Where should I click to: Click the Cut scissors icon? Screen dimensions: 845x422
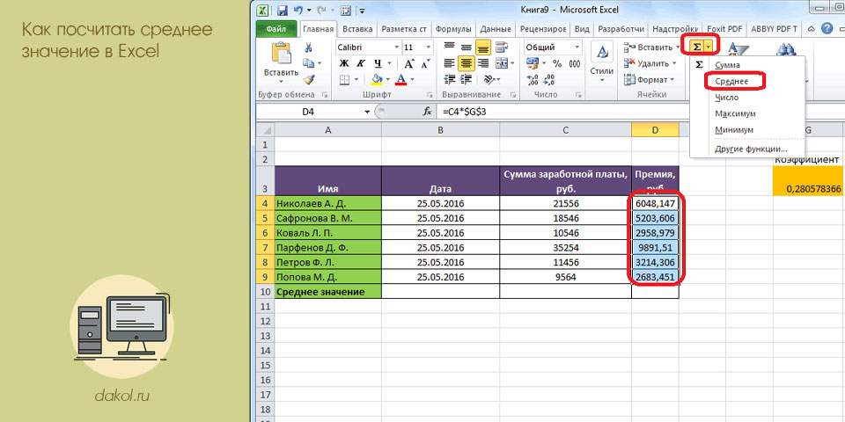click(308, 47)
